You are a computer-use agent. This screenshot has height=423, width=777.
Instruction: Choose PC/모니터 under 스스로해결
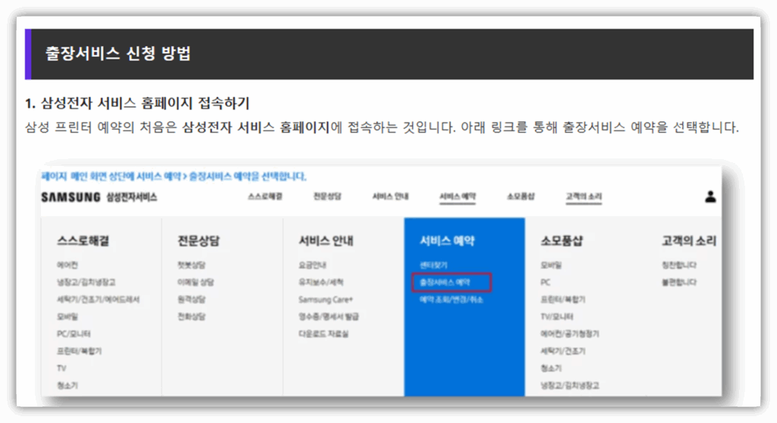74,334
